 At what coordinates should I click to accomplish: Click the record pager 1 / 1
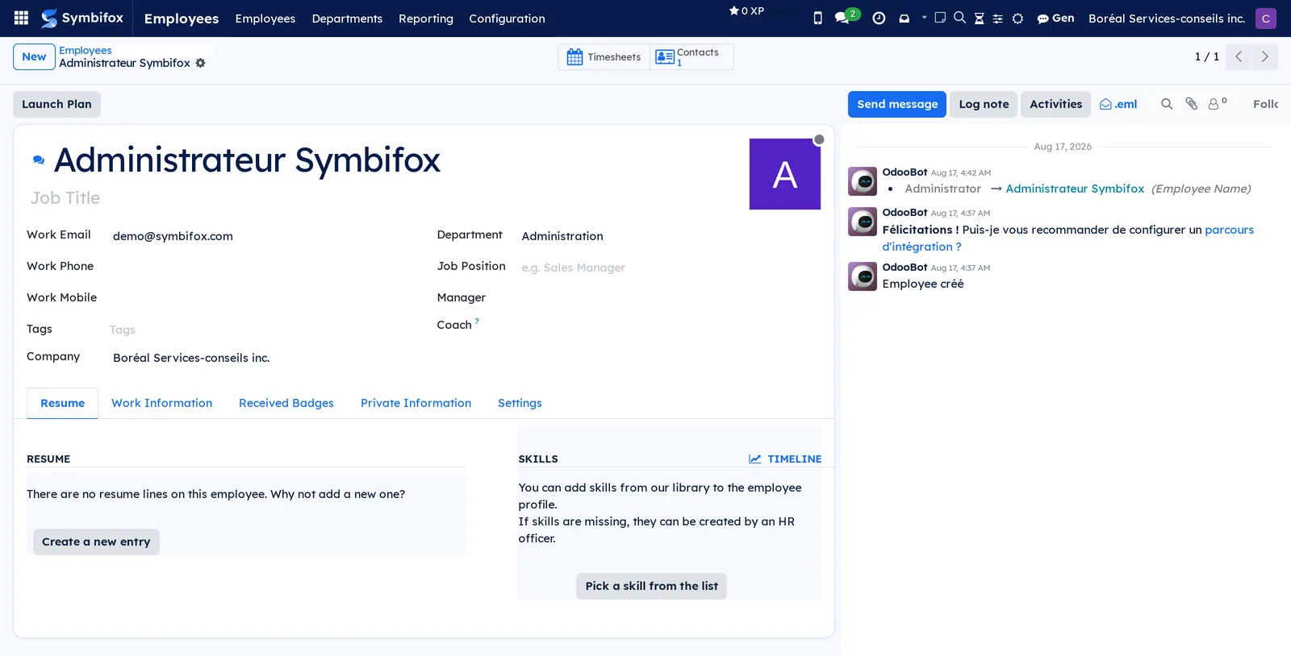point(1206,56)
